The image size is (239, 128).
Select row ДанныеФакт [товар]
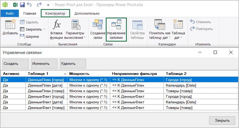click(x=119, y=108)
